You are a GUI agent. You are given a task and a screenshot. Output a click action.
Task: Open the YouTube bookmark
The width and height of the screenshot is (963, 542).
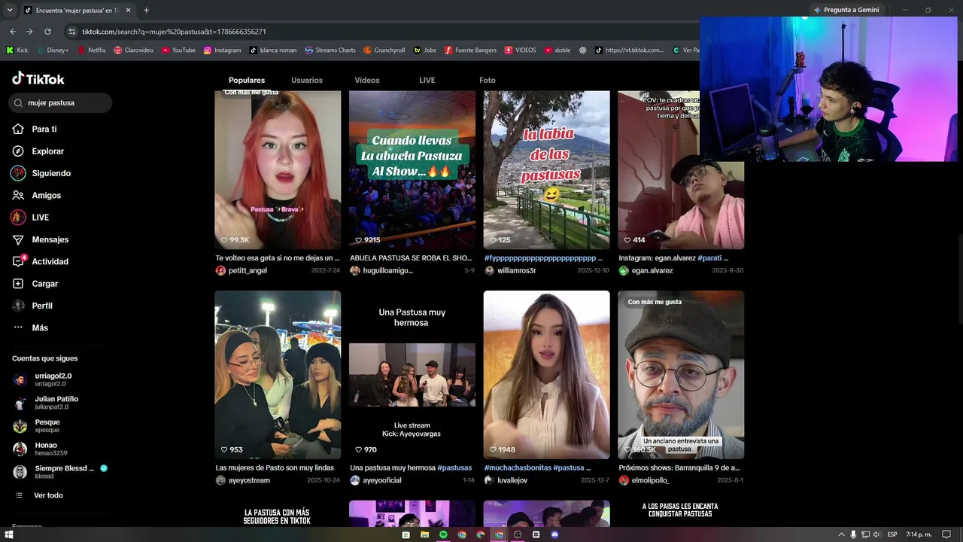click(178, 50)
